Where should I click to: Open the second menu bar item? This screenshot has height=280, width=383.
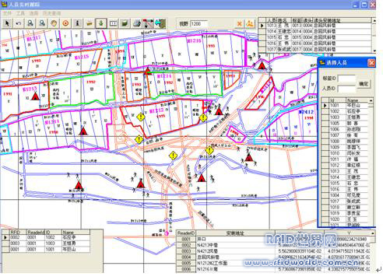[20, 13]
